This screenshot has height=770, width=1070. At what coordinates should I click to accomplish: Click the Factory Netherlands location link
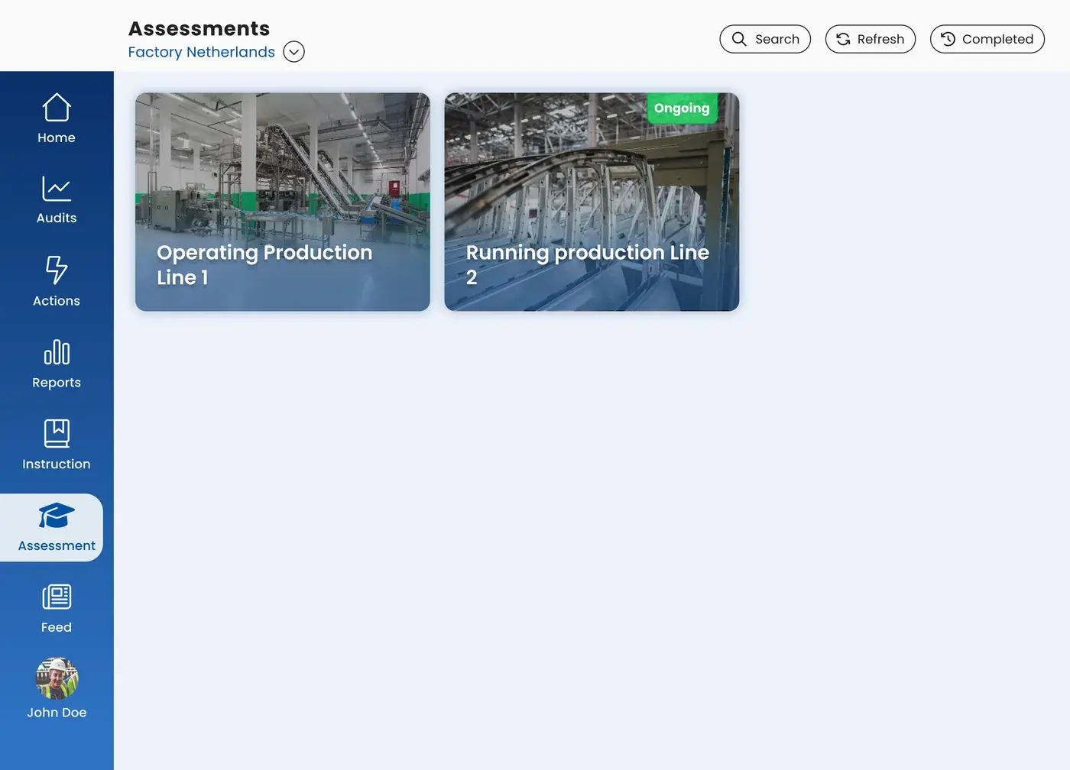201,52
